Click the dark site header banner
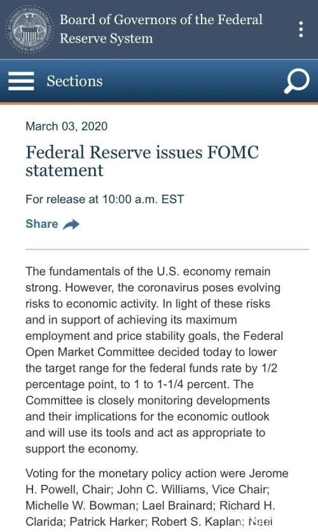Screen dimensions: 318x532 159,29
